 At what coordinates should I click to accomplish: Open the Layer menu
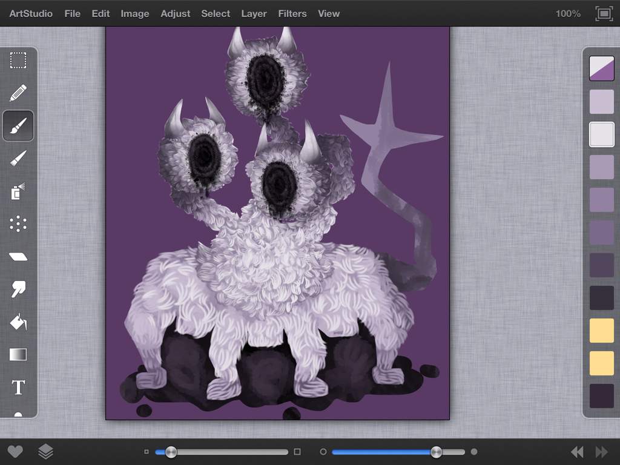[254, 13]
